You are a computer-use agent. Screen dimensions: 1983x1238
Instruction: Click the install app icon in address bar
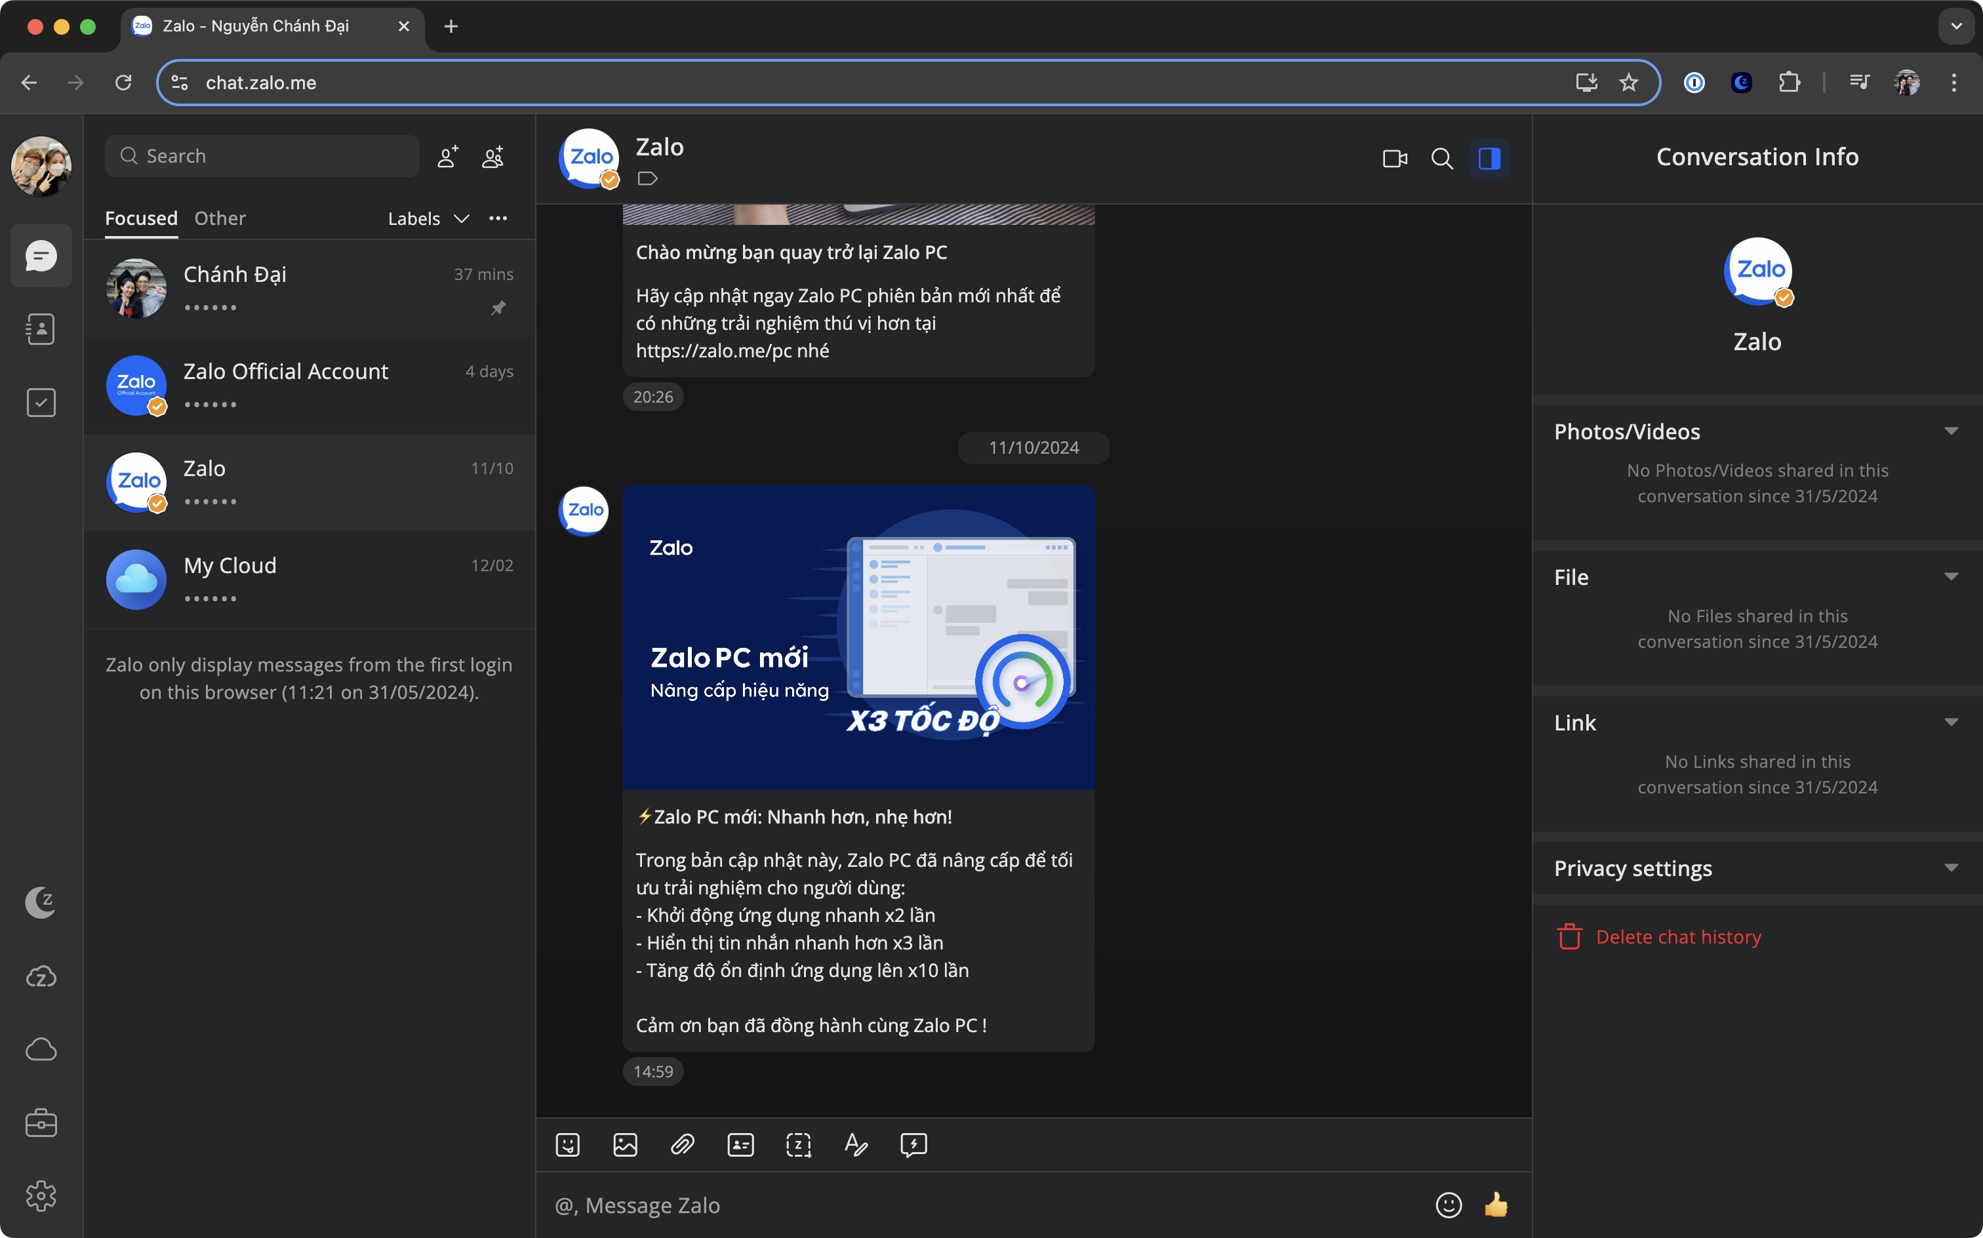click(1587, 83)
